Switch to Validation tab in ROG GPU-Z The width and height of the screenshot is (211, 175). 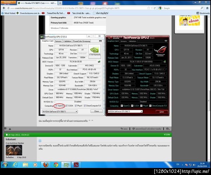point(133,41)
